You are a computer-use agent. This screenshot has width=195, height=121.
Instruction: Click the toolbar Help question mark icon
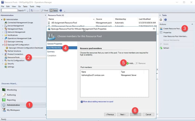pyautogui.click(x=61, y=10)
